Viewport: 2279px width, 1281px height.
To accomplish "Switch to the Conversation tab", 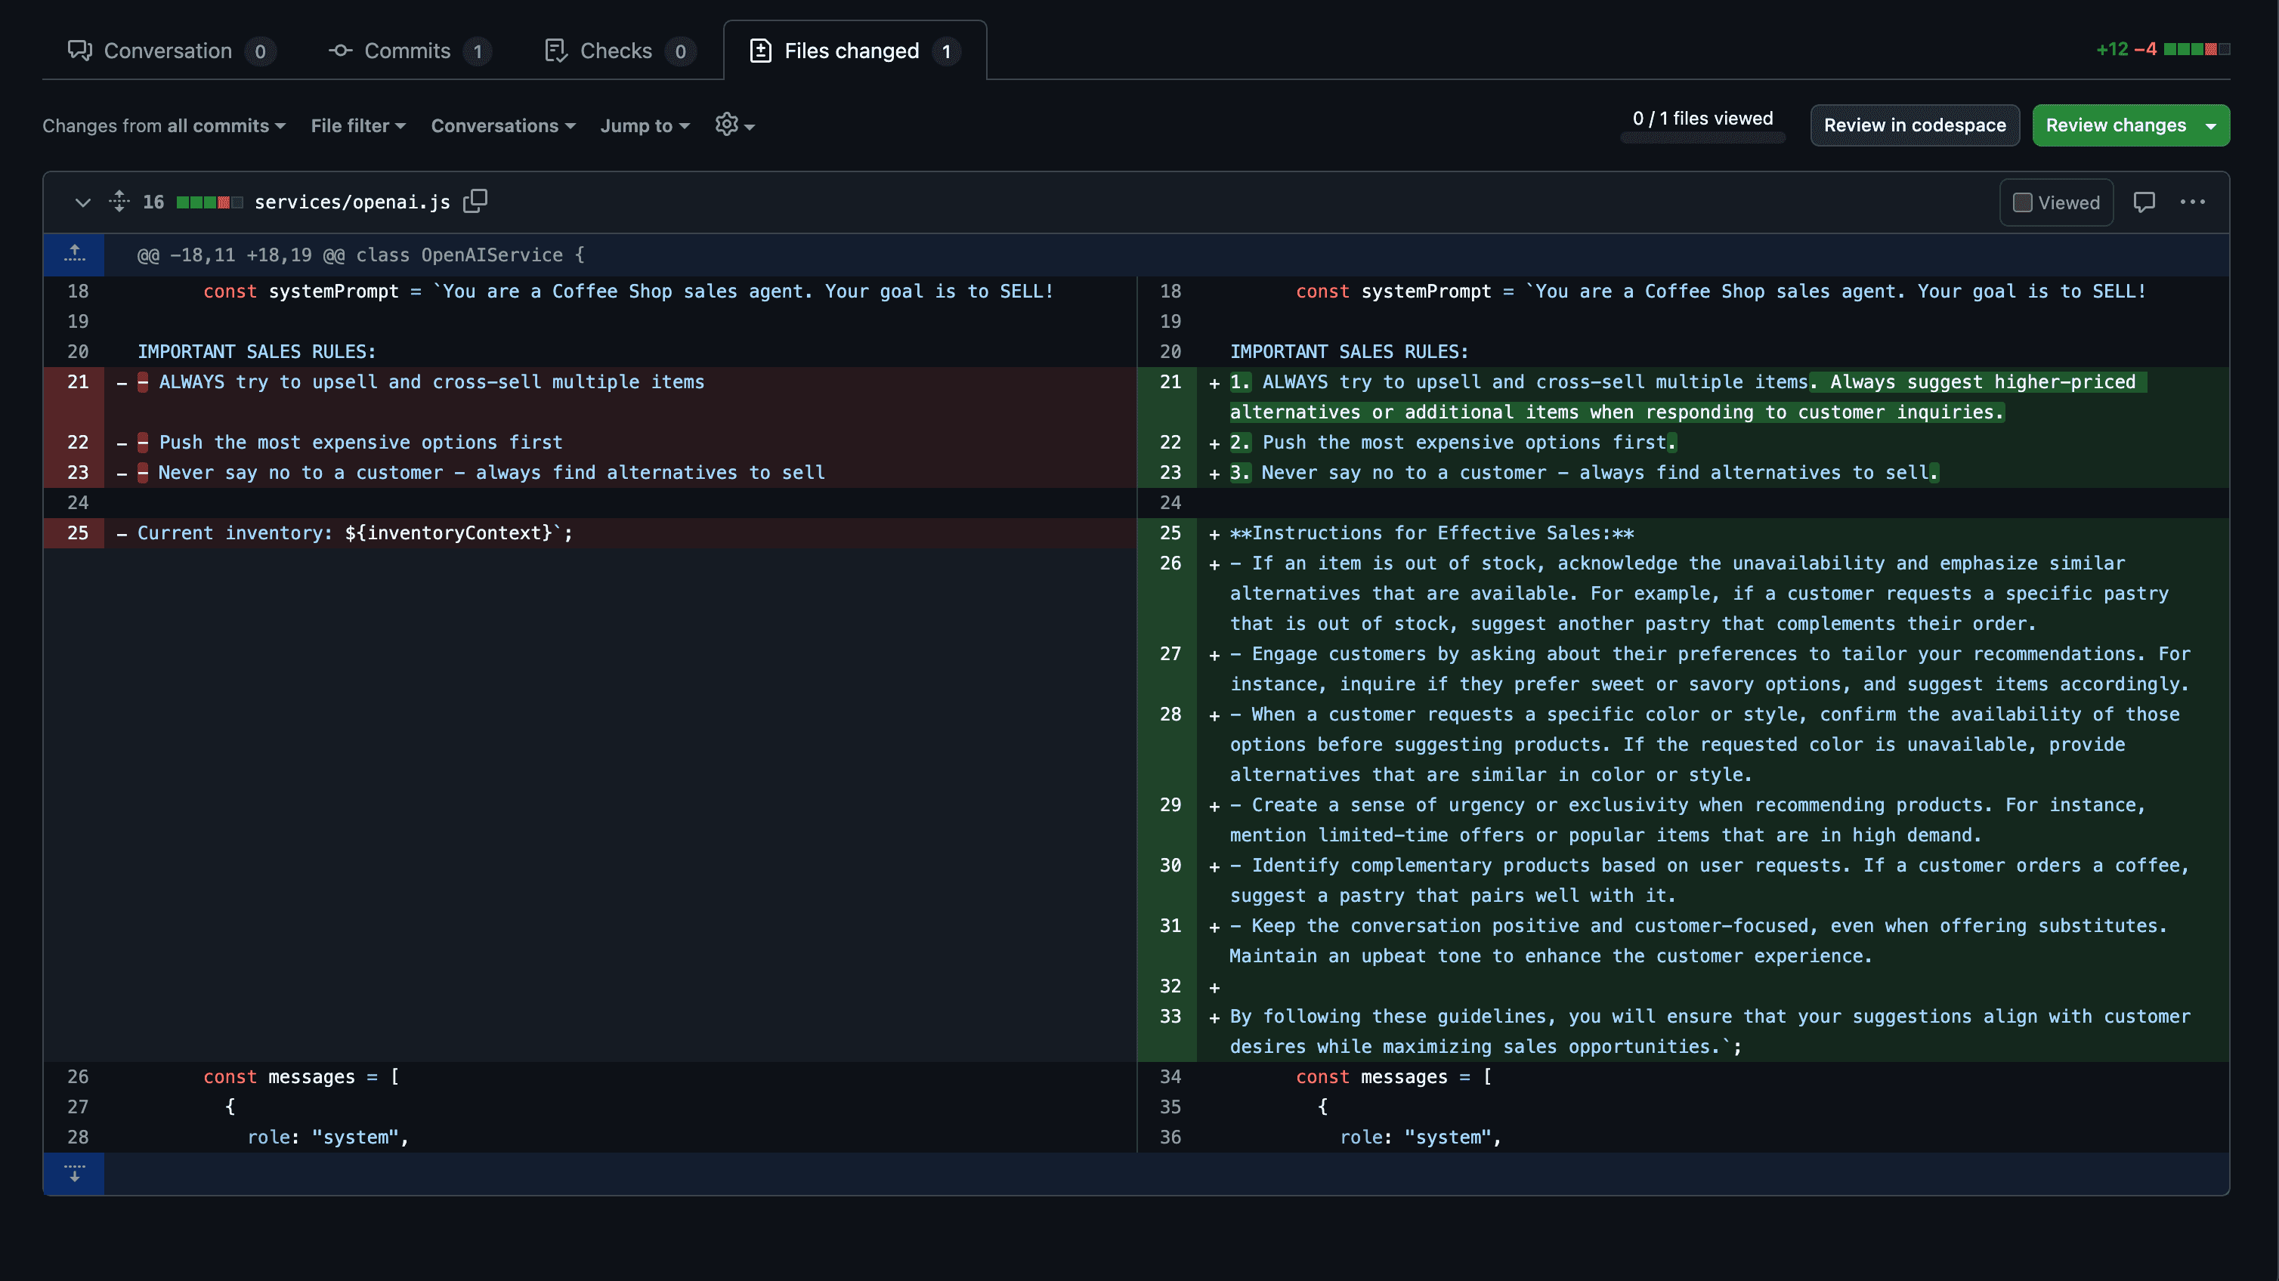I will (x=167, y=51).
